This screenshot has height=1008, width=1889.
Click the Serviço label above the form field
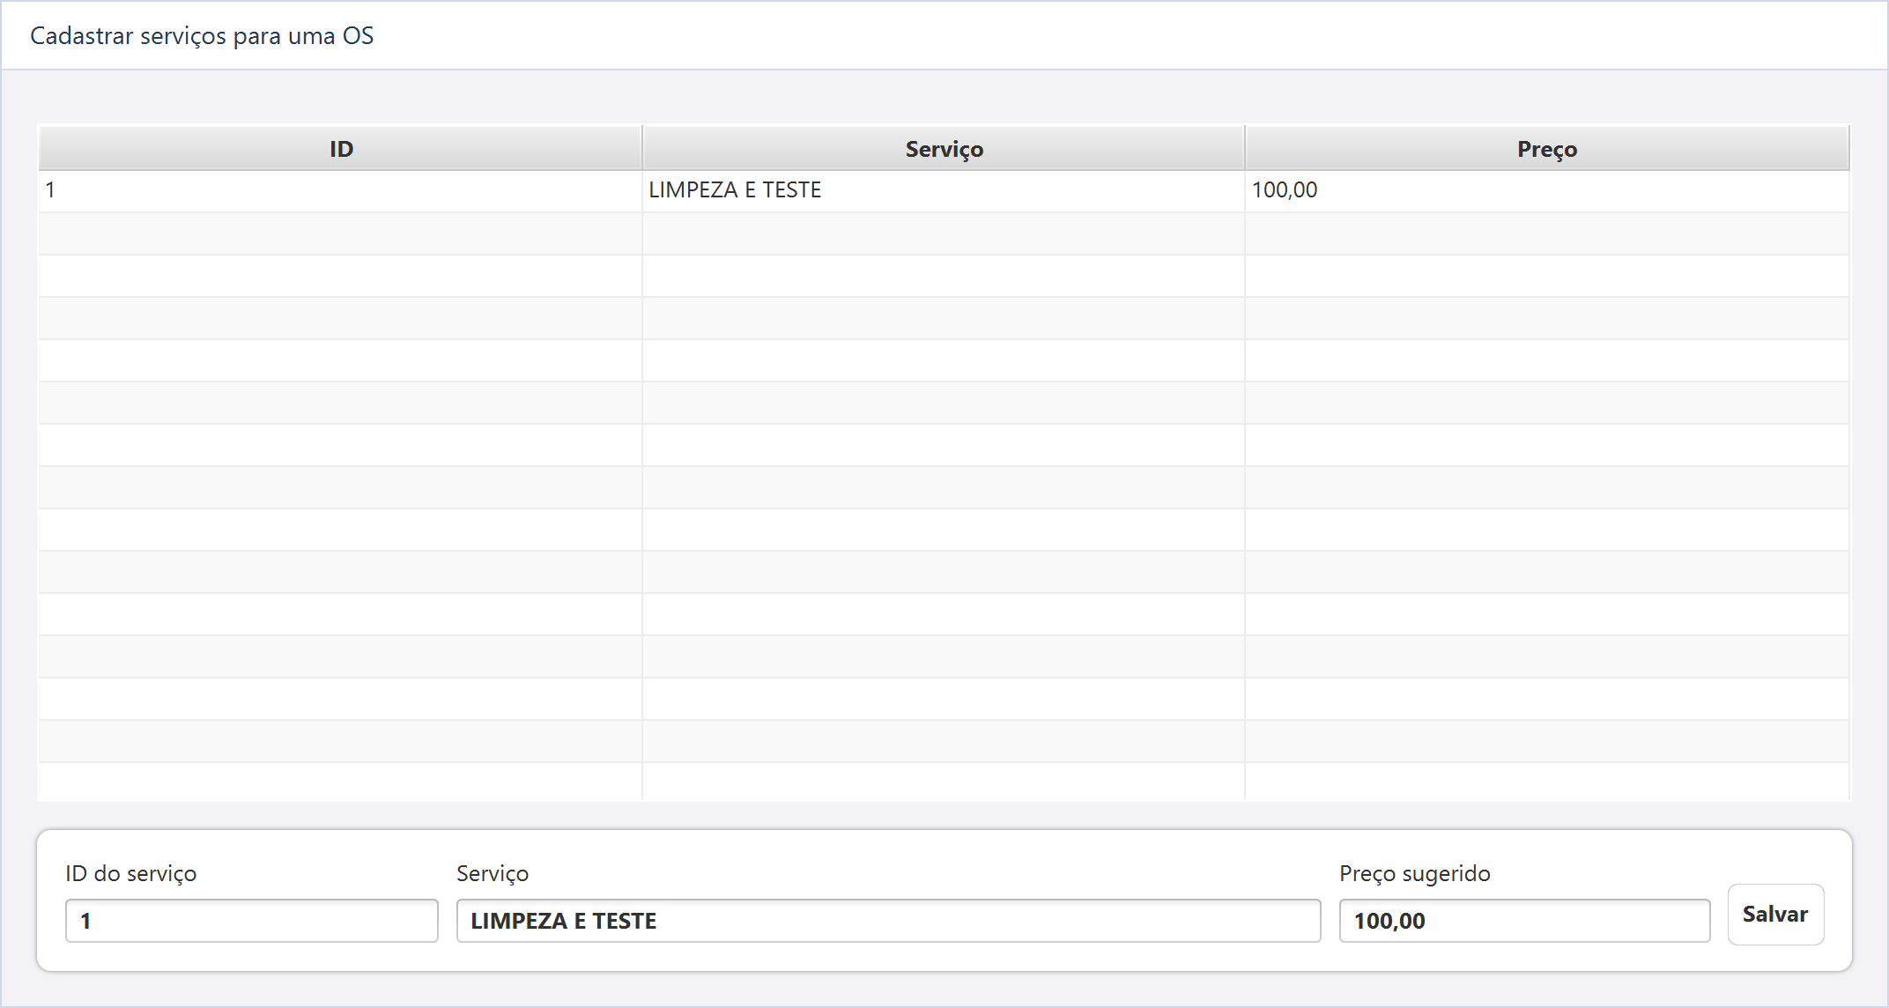493,873
